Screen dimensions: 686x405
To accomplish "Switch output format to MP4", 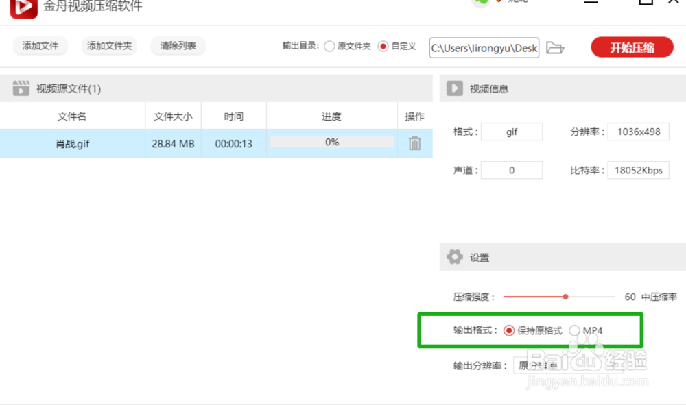I will click(574, 330).
